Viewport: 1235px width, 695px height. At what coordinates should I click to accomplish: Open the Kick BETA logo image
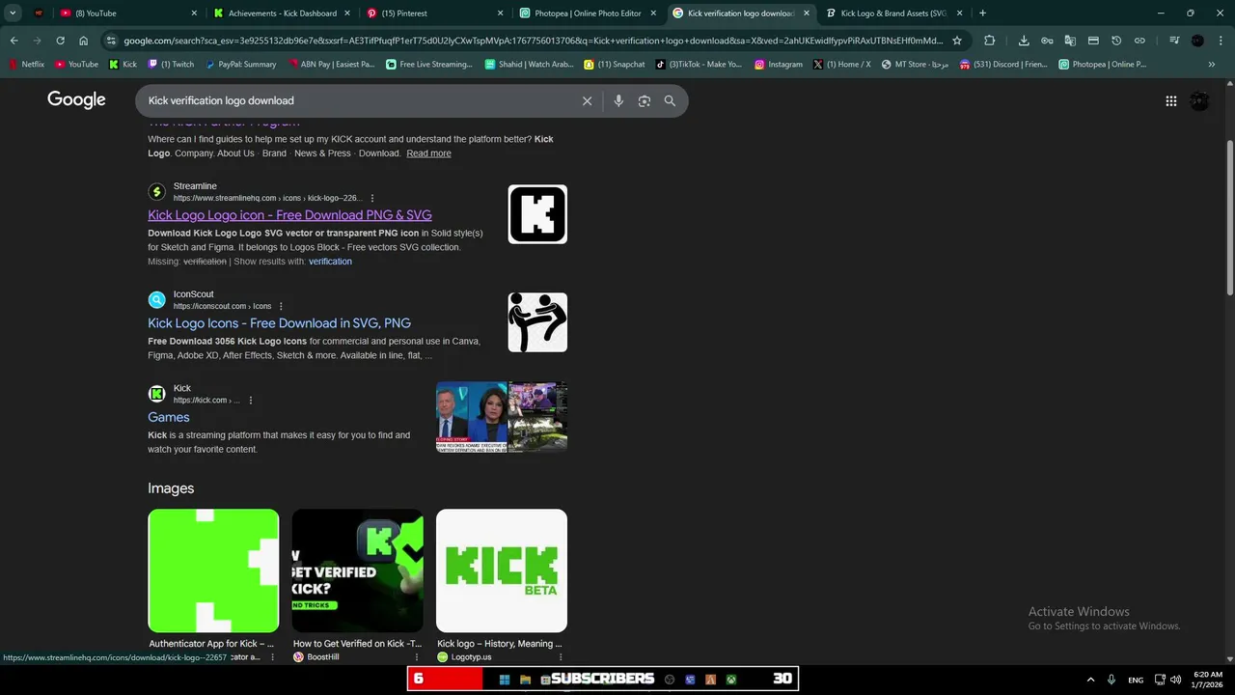[x=502, y=570]
